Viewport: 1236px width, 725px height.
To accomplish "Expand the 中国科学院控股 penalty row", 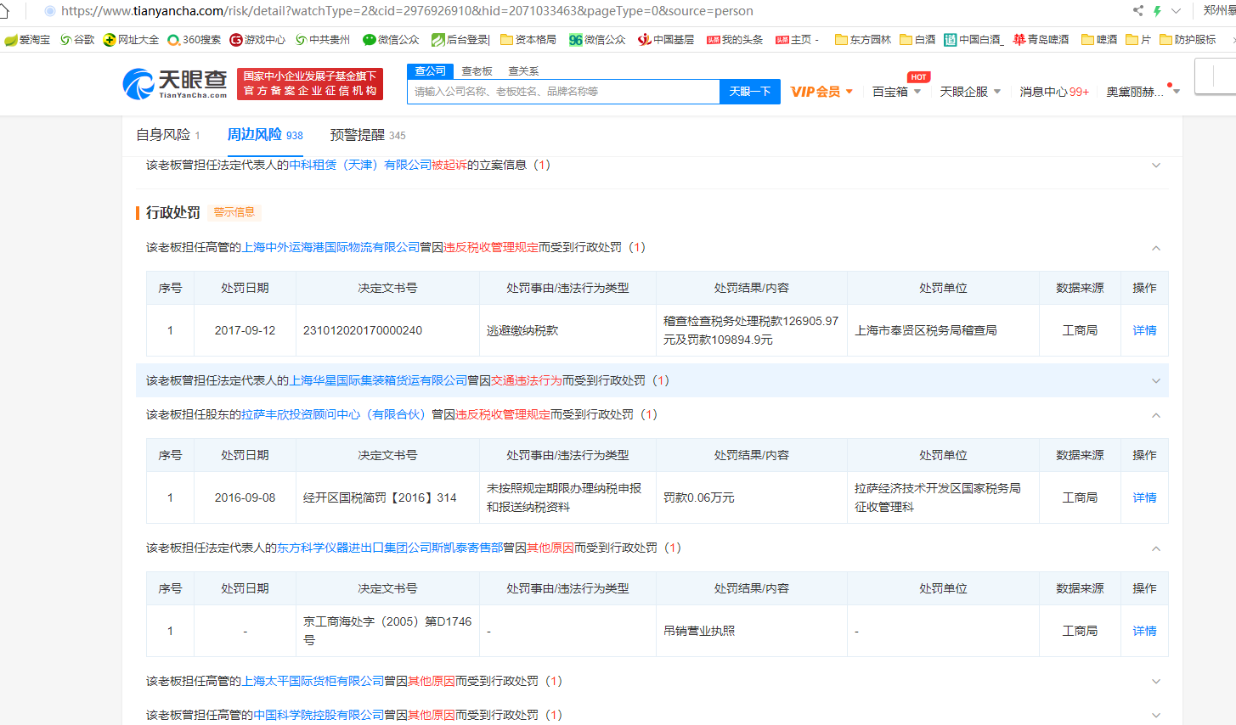I will pos(1156,716).
